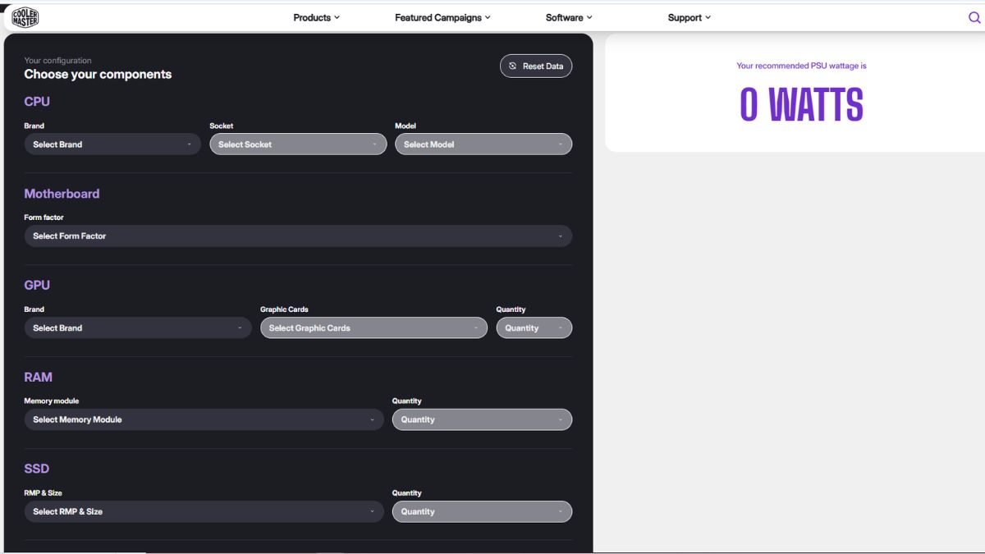The image size is (985, 554).
Task: Open the GPU Quantity dropdown
Action: [x=534, y=328]
